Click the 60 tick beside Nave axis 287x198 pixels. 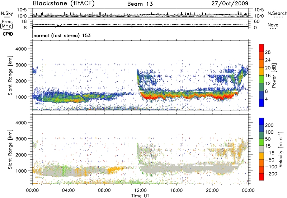tap(257, 21)
